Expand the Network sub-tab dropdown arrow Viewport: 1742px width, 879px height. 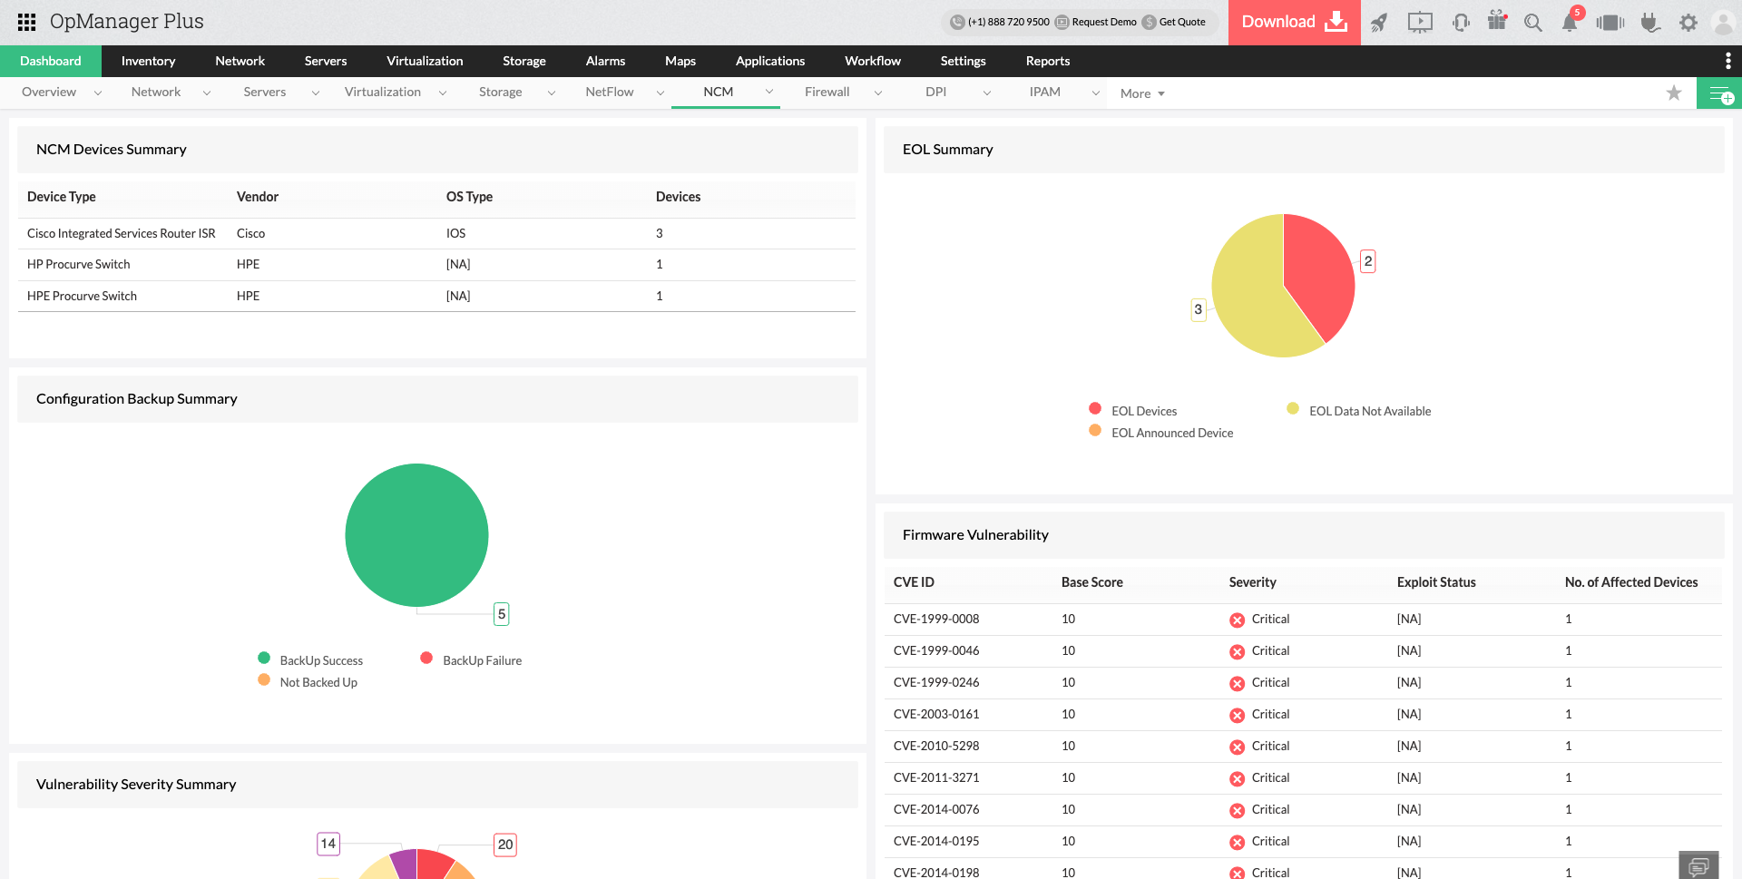(x=207, y=93)
